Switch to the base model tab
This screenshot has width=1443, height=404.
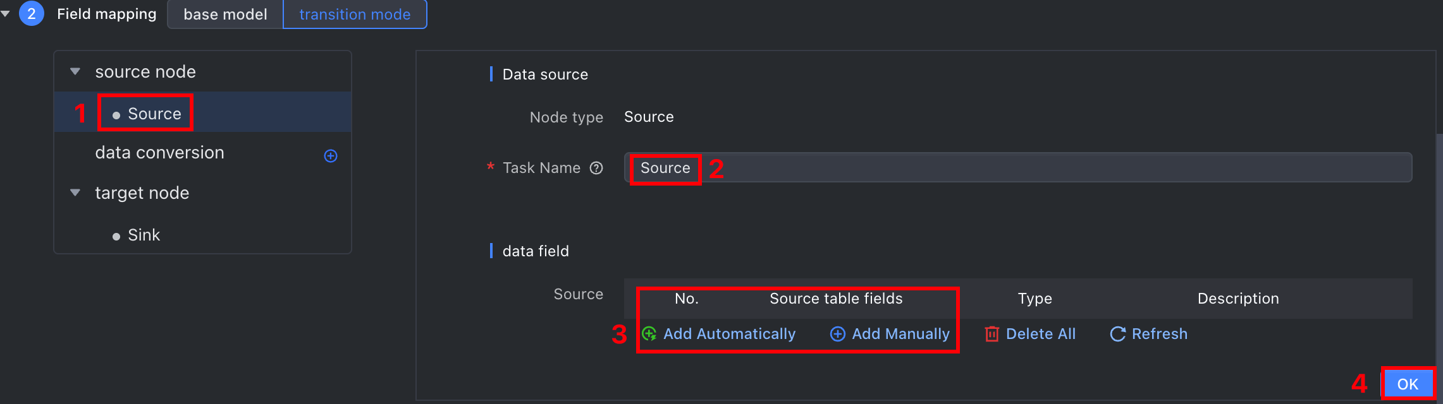click(x=225, y=14)
